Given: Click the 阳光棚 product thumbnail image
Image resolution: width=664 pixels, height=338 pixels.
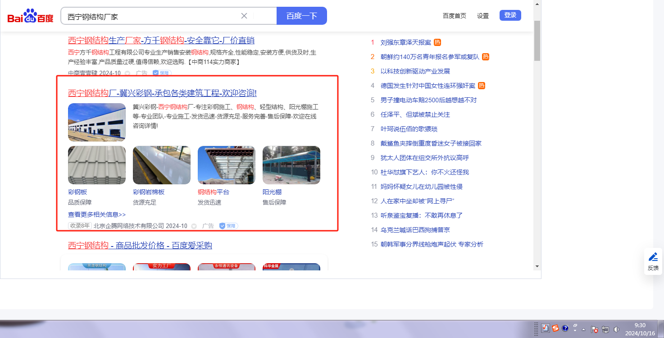Looking at the screenshot, I should click(x=291, y=165).
